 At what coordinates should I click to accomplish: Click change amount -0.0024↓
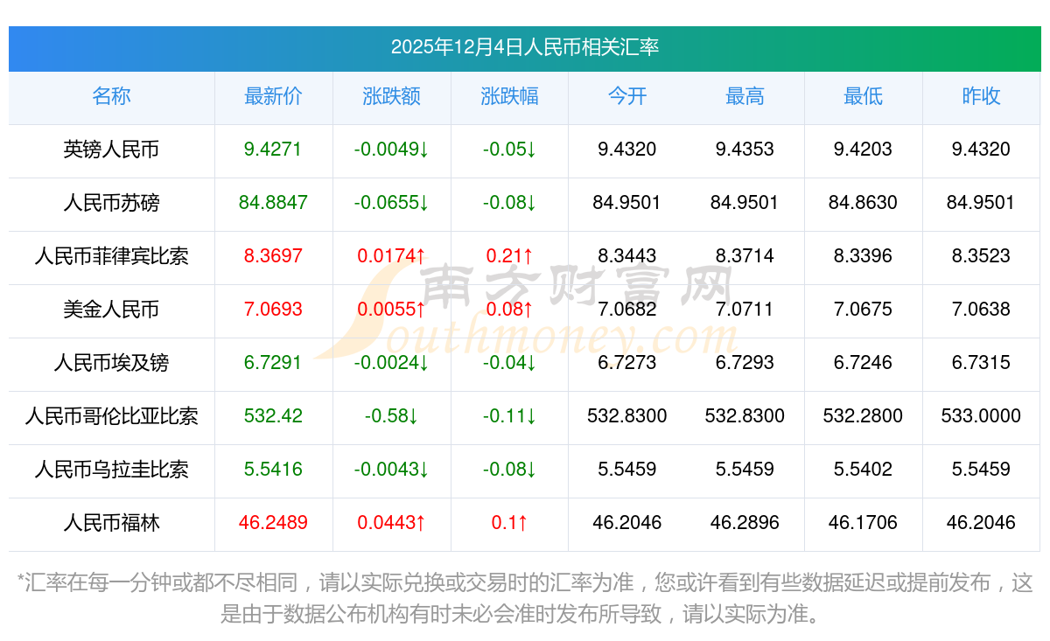point(391,363)
